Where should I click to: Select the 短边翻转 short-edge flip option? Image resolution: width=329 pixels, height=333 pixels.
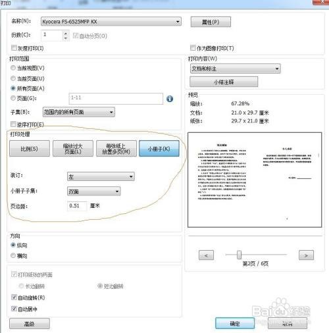(x=100, y=286)
